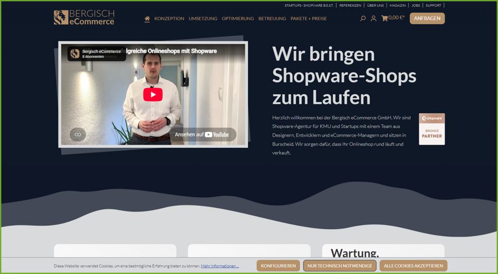Play the YouTube video

pos(153,94)
